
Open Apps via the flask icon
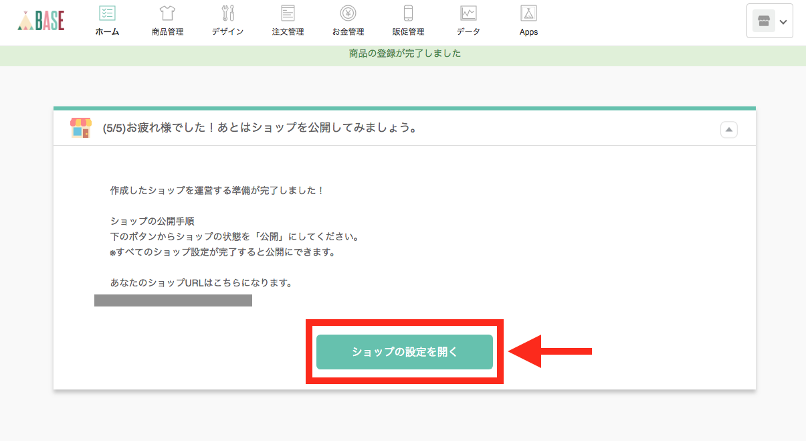528,13
